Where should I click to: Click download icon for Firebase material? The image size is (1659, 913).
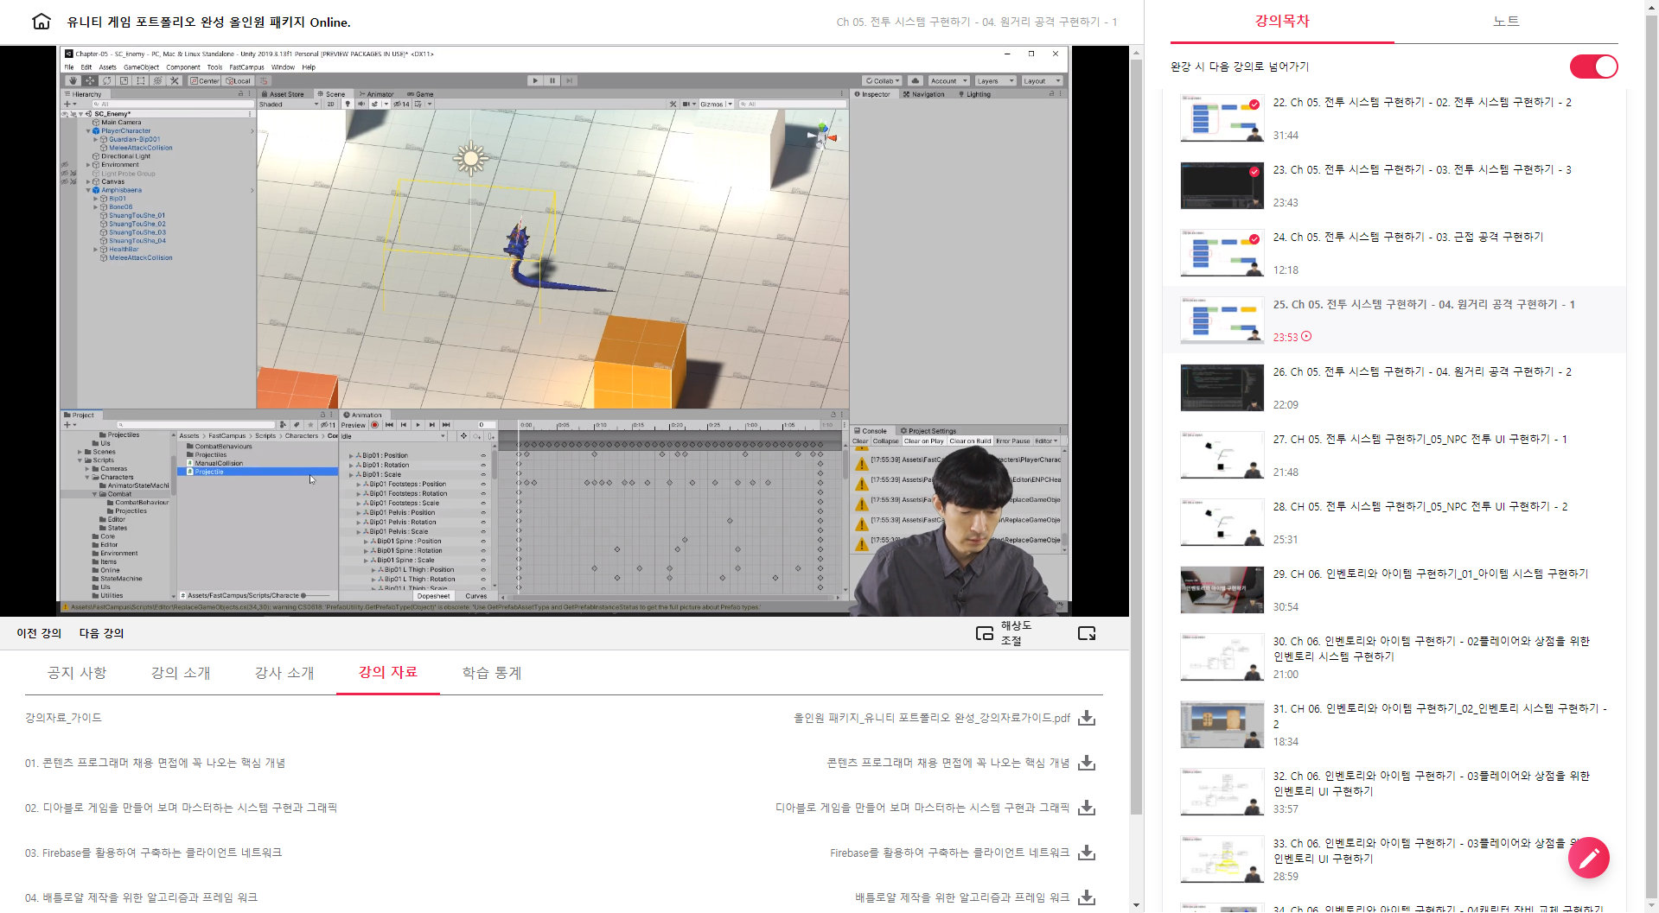(x=1087, y=853)
